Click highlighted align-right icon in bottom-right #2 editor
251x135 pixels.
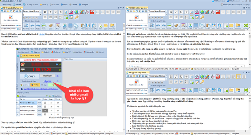tap(239, 77)
